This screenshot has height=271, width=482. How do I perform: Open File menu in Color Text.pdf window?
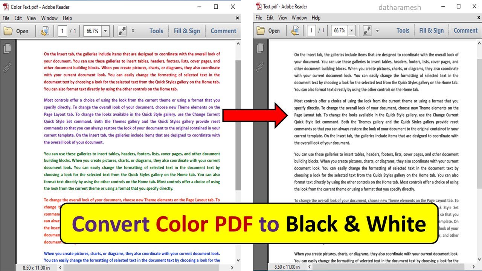pos(6,18)
